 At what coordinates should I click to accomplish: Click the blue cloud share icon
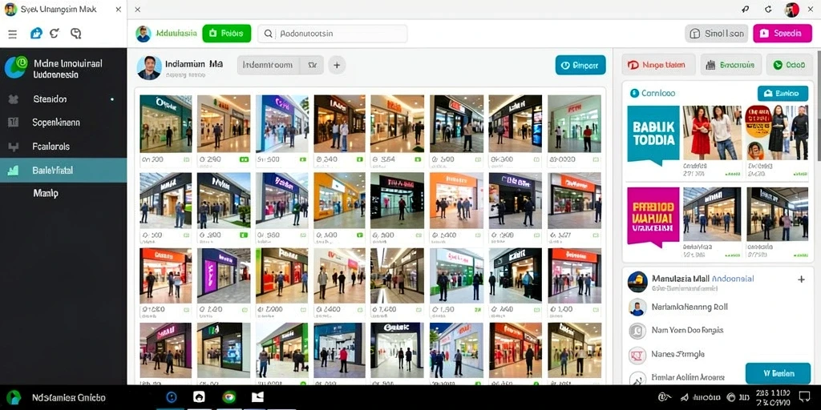[35, 34]
